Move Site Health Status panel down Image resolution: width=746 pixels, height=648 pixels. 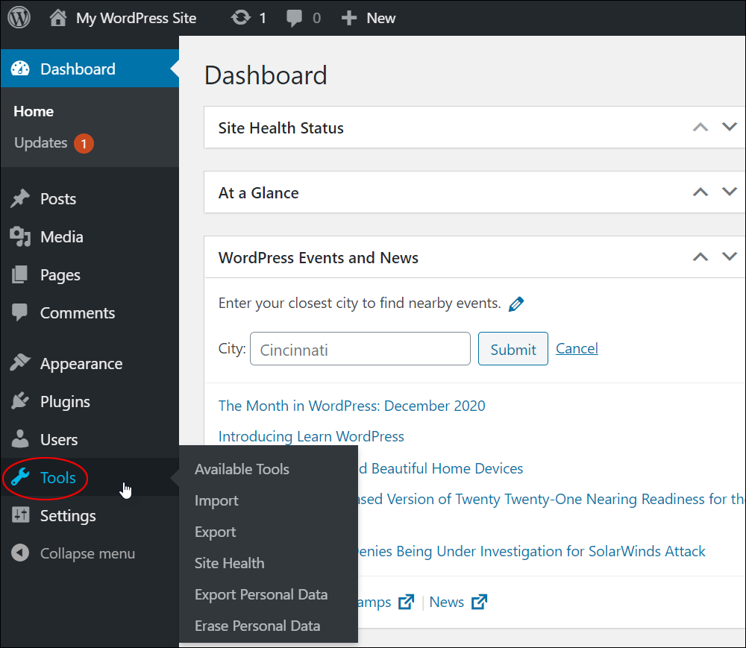[730, 127]
